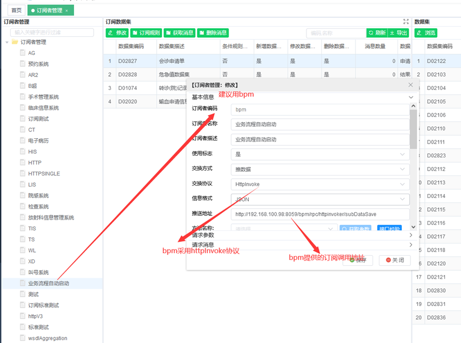Click the 关闭 button in dialog

(x=394, y=260)
